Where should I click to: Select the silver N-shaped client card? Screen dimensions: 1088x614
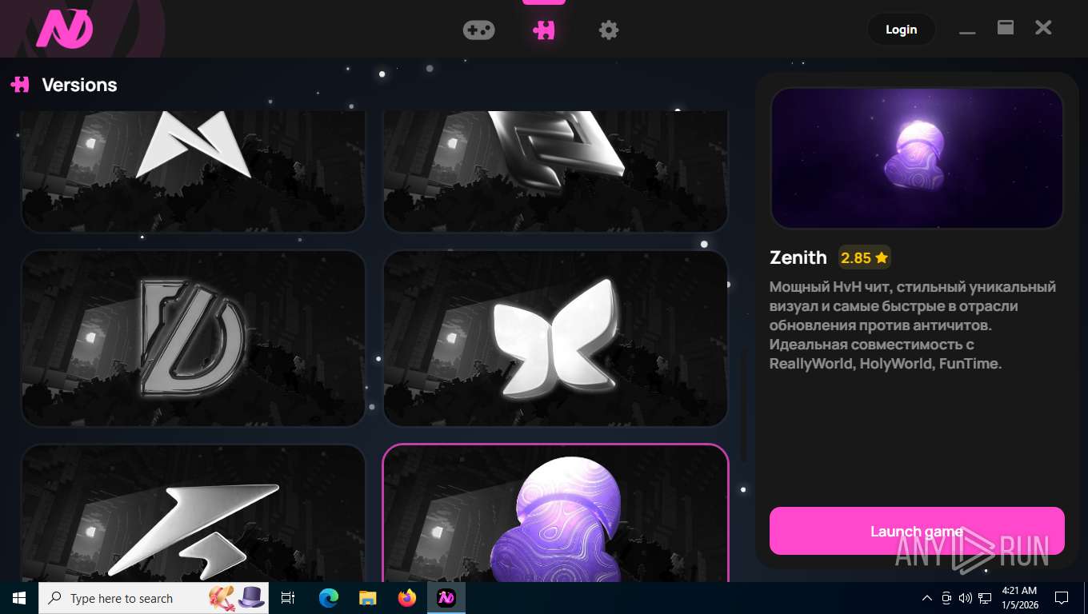pos(193,171)
